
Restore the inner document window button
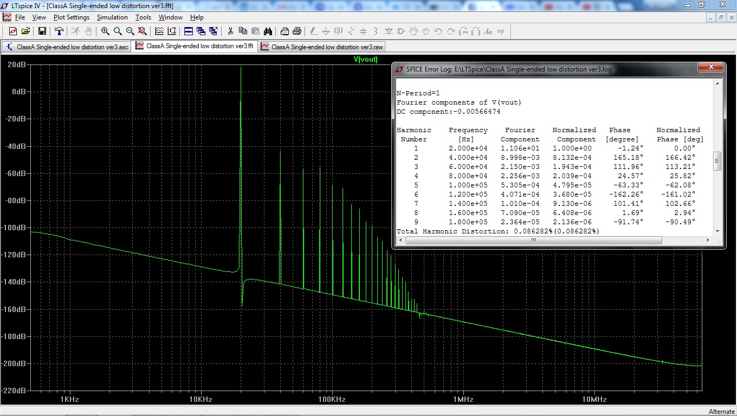coord(721,17)
